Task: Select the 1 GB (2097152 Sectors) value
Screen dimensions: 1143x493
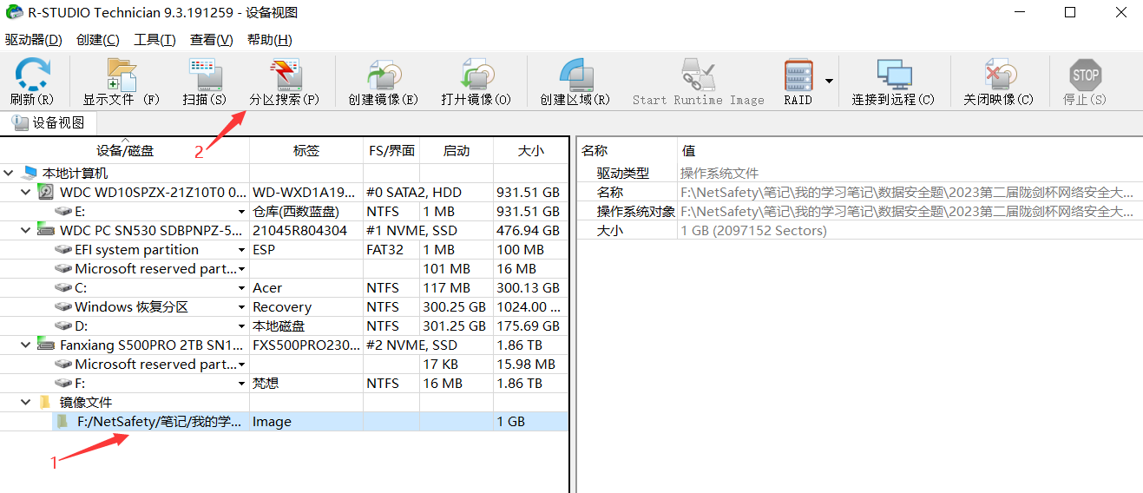Action: [753, 231]
